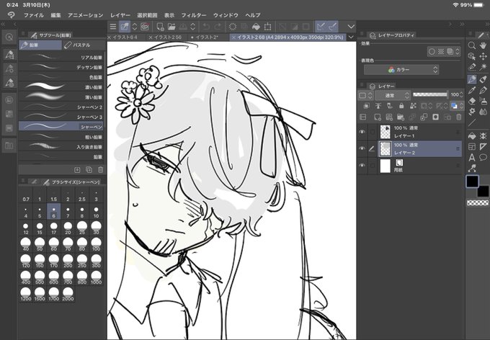490x340 pixels.
Task: Open the 通常 blending mode dropdown
Action: [393, 95]
